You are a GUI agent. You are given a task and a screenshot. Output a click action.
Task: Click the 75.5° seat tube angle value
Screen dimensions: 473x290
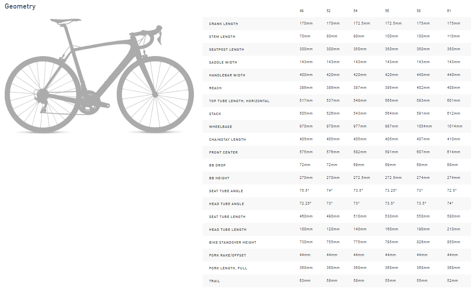click(x=304, y=191)
